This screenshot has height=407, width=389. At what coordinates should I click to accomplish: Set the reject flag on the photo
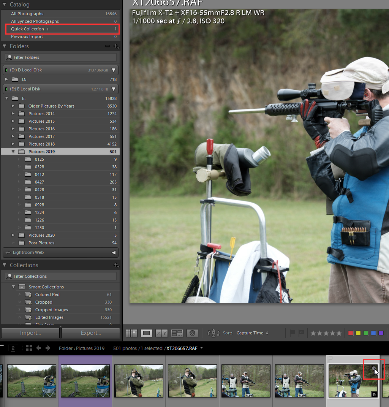[x=302, y=333]
